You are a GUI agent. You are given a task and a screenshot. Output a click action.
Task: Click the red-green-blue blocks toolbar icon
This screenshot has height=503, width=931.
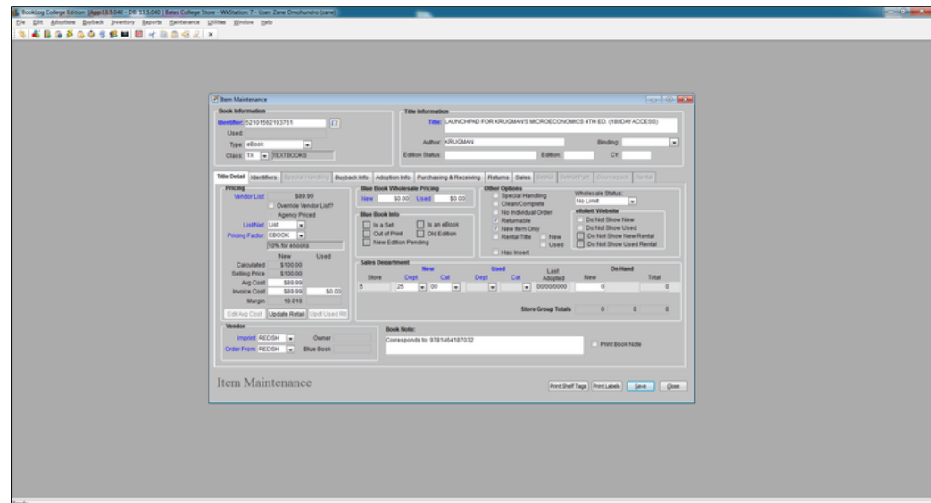pyautogui.click(x=36, y=35)
